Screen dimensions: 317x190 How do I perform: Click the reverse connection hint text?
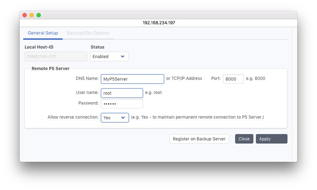(x=197, y=117)
